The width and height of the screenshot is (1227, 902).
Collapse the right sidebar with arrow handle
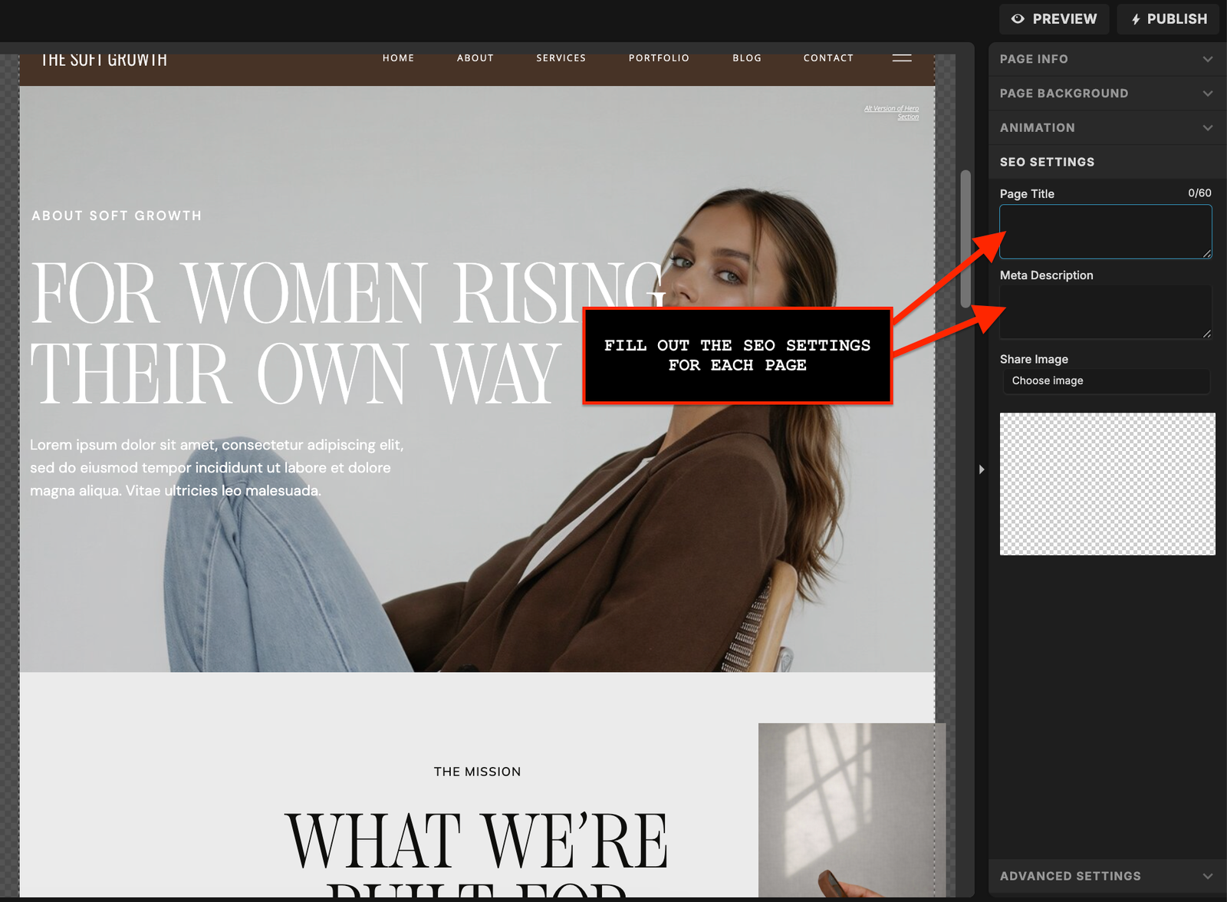tap(982, 469)
